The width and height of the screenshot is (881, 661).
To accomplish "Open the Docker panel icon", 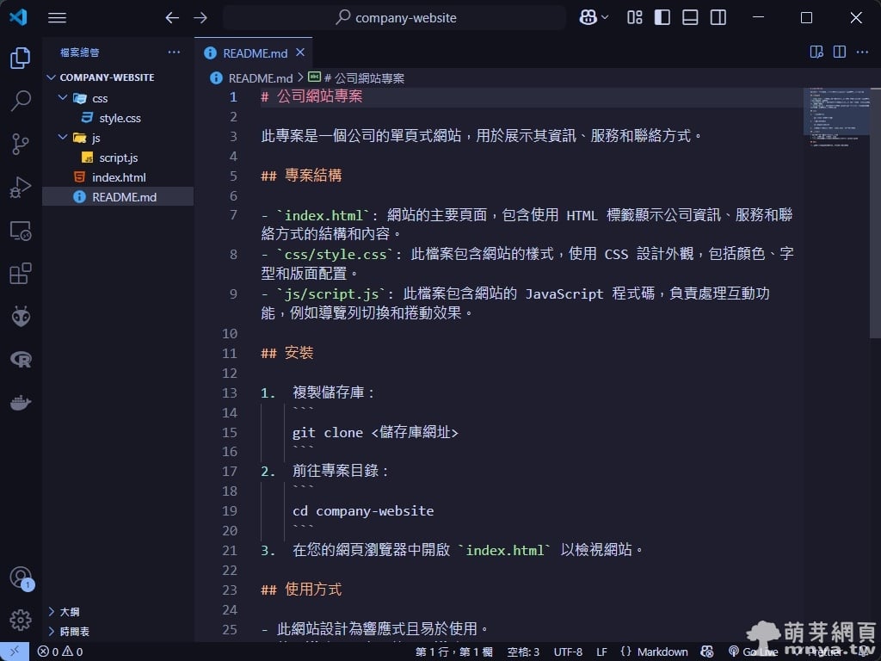I will click(x=21, y=402).
